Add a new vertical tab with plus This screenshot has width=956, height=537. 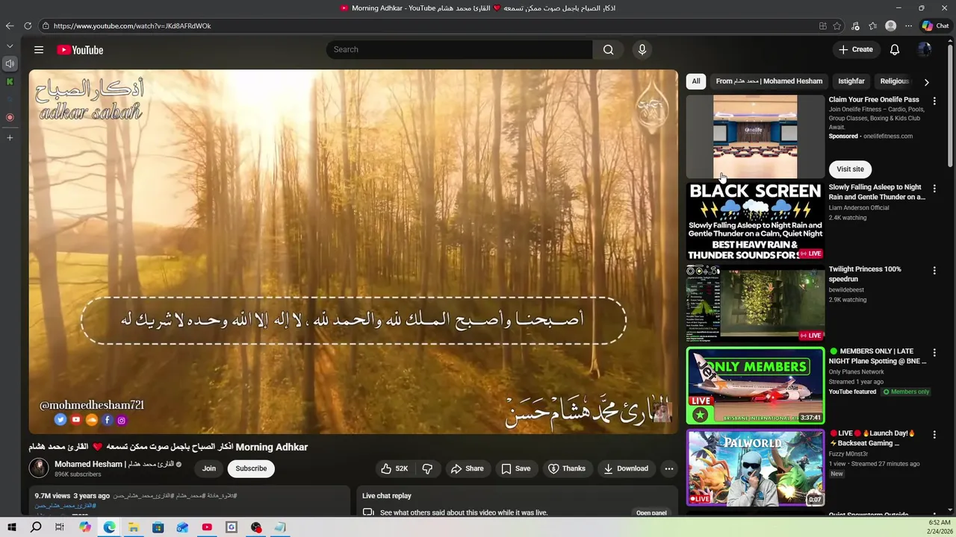(x=10, y=137)
